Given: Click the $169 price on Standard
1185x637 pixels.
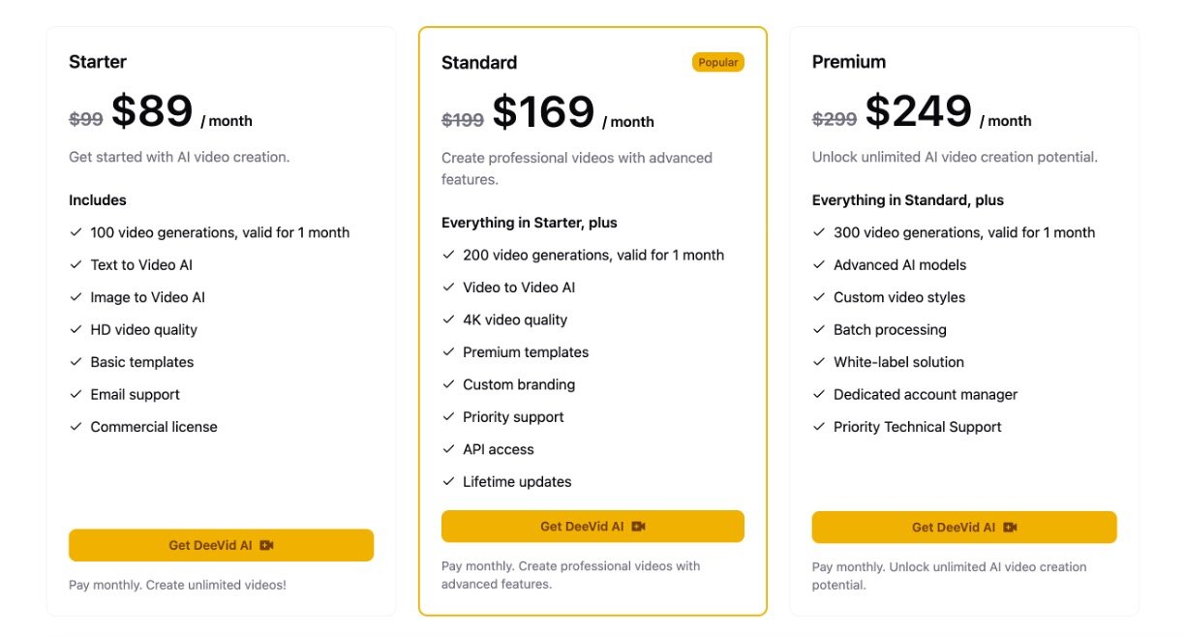Looking at the screenshot, I should pyautogui.click(x=543, y=112).
